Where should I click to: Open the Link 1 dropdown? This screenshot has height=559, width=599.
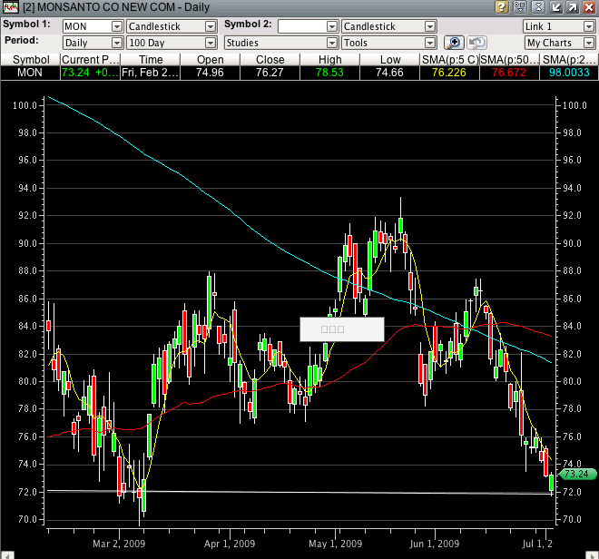click(559, 27)
